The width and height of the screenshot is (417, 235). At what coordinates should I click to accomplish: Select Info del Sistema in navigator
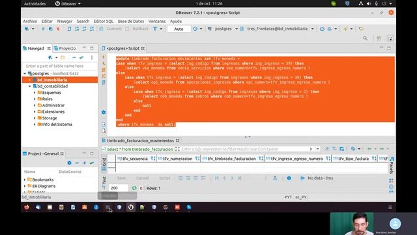click(x=57, y=125)
